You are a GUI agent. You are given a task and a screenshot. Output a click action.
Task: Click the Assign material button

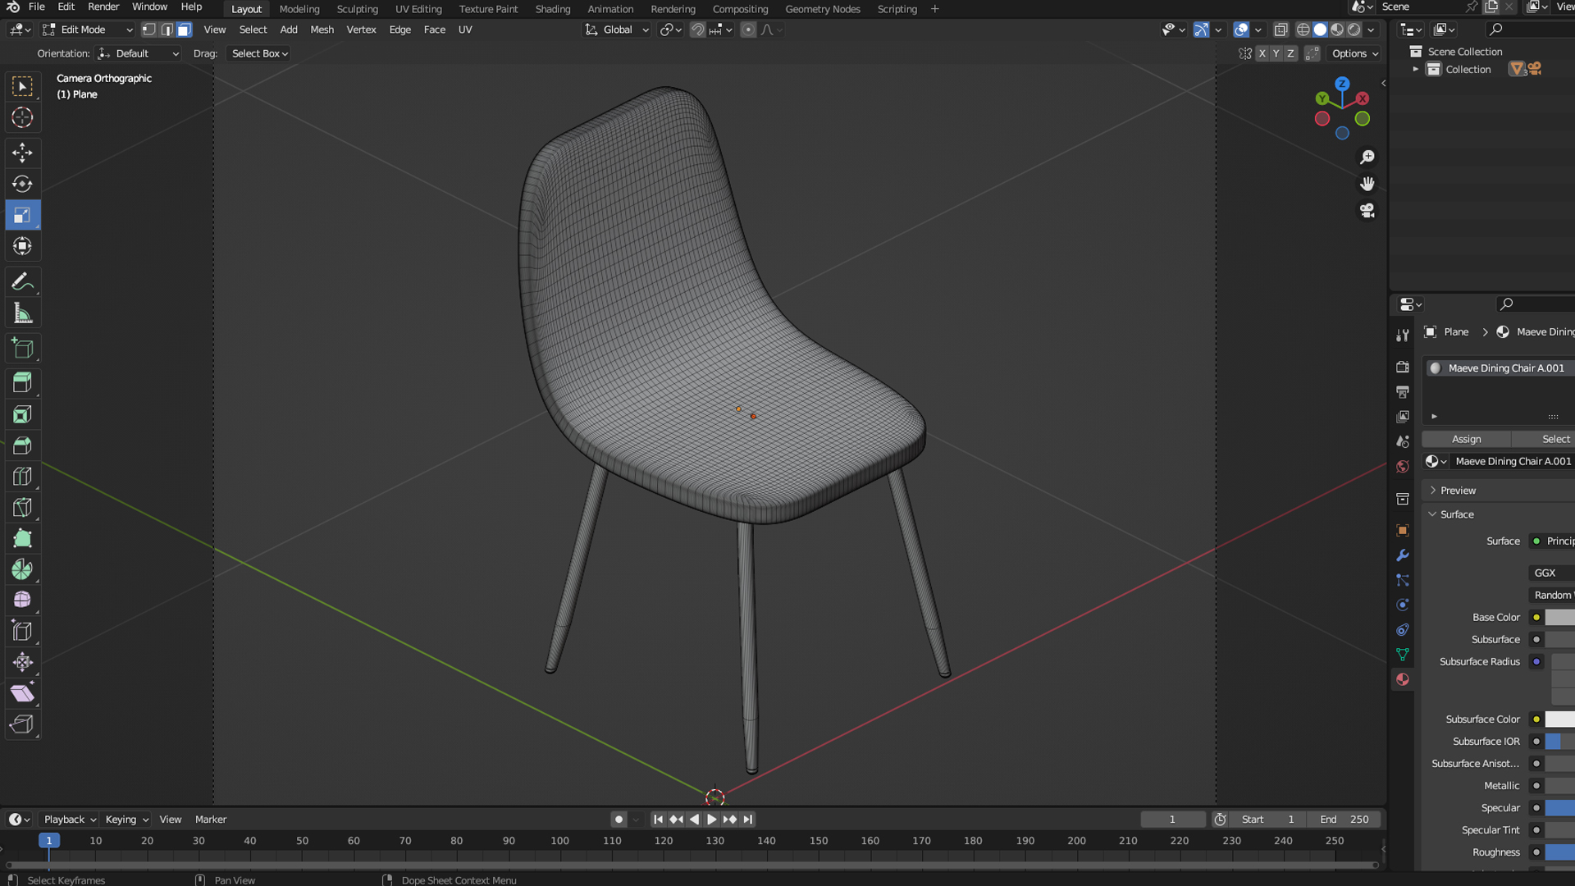[x=1466, y=439]
